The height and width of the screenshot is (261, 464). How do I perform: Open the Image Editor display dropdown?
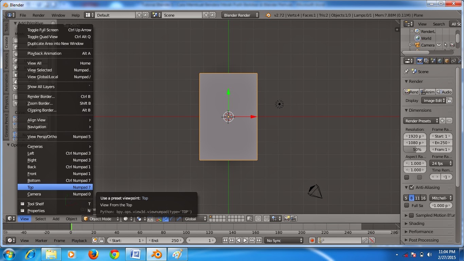pos(433,101)
